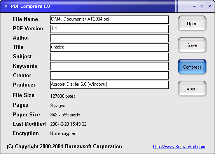The width and height of the screenshot is (215, 154).
Task: Click the 'Pages' label
Action: (21, 105)
